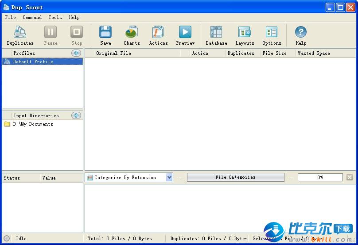
Task: Sort by the Action column header
Action: click(207, 53)
